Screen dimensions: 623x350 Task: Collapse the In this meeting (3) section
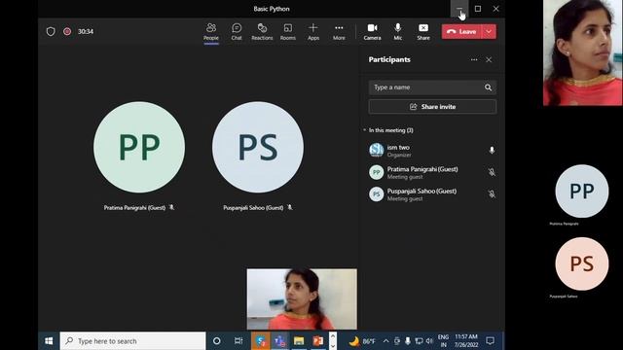[389, 130]
